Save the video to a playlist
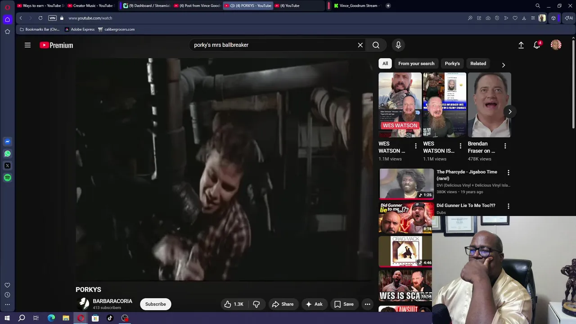 tap(344, 304)
